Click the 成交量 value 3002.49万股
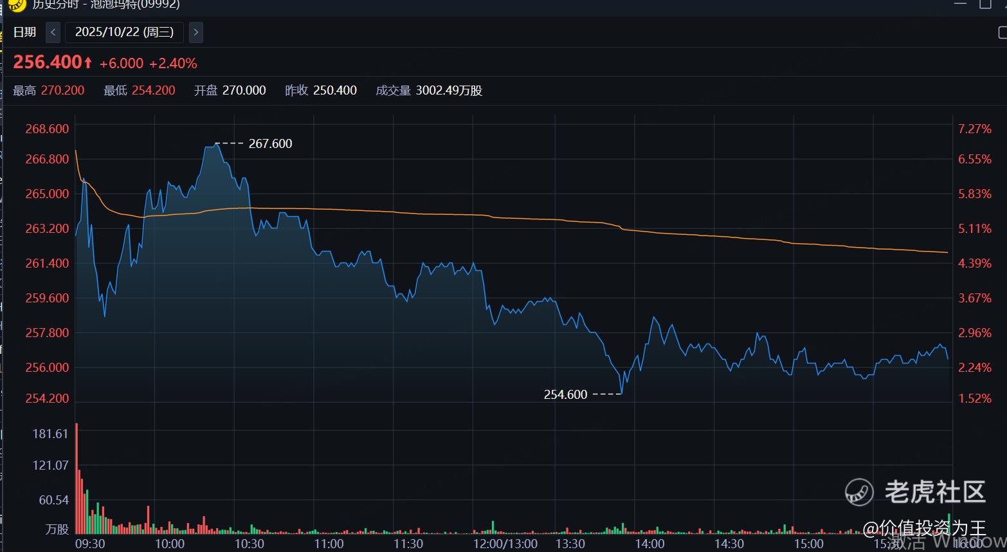Screen dimensions: 1007x552 (x=449, y=91)
